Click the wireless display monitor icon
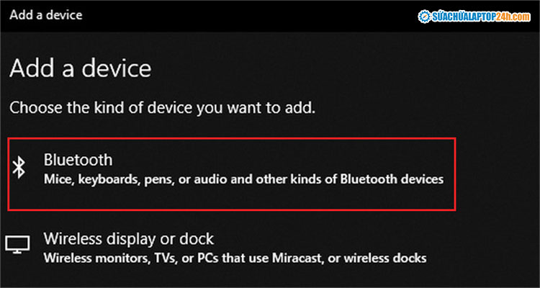Image resolution: width=540 pixels, height=288 pixels. point(17,246)
